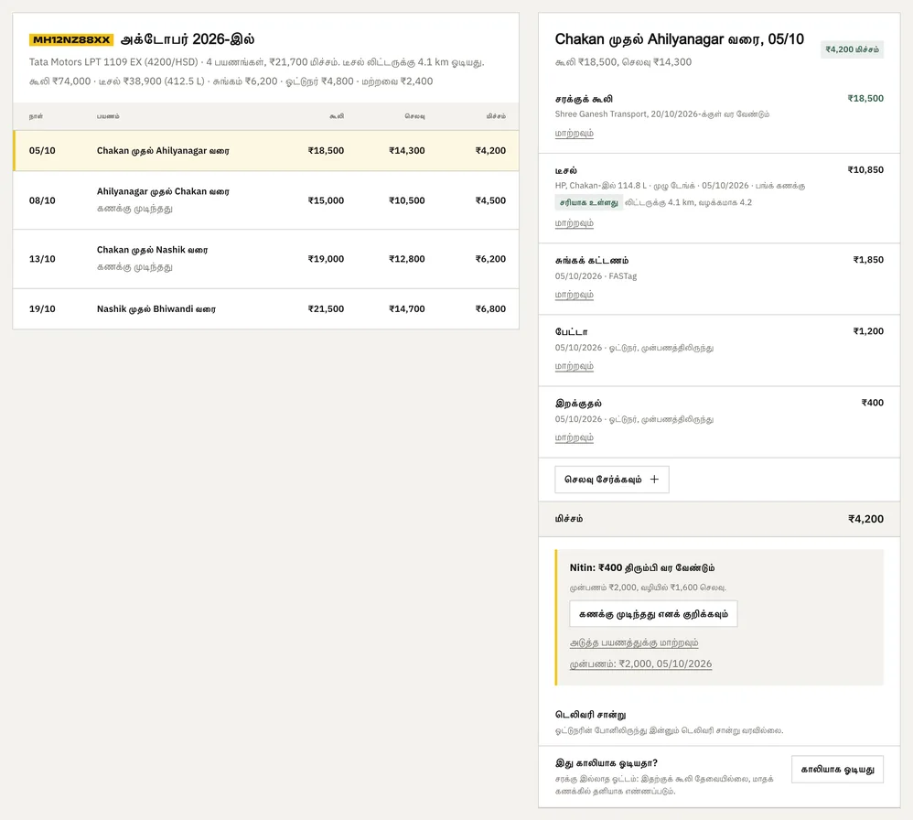The height and width of the screenshot is (820, 913).
Task: Select the Chakan முதல் Nashik trip row
Action: click(266, 259)
